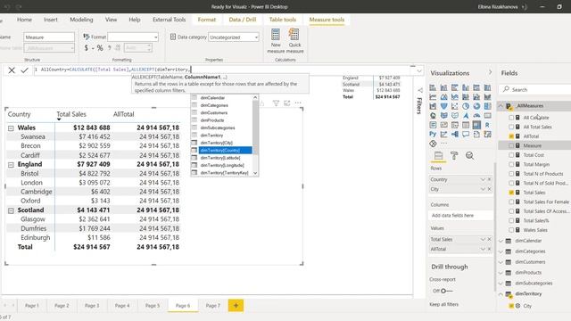The height and width of the screenshot is (321, 571).
Task: Commit the formula with the checkmark icon
Action: 24,70
